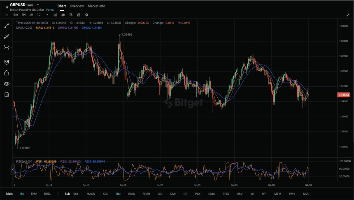Open the indicators chart icon in toolbar
354x200 pixels.
pos(55,15)
